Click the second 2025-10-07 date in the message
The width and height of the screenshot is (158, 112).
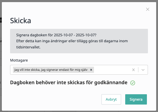[85, 35]
